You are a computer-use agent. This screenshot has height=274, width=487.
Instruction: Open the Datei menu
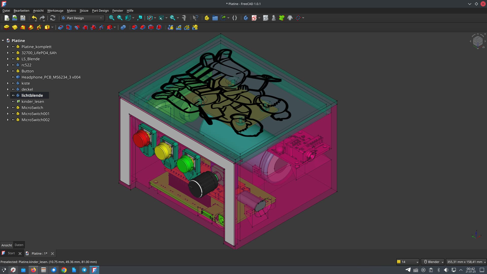(6, 11)
